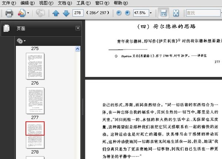Viewport: 222px width, 159px height.
Task: Click the text line starting 为神圣的平静中
Action: 122,156
